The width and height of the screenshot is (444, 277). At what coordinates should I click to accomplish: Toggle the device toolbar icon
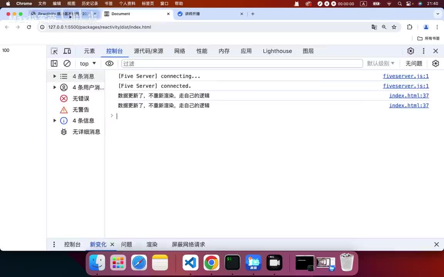(x=67, y=51)
